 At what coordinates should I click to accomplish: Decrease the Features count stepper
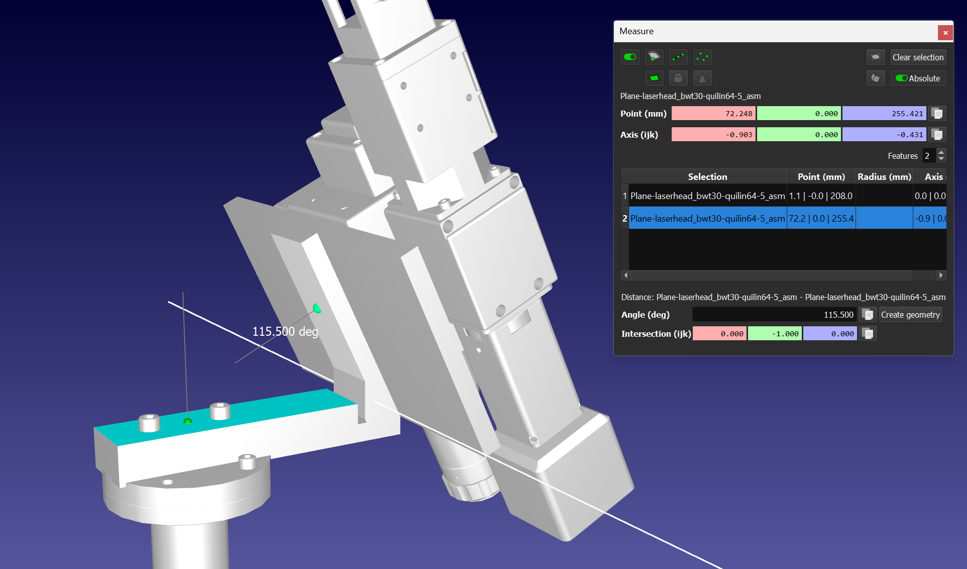[941, 159]
